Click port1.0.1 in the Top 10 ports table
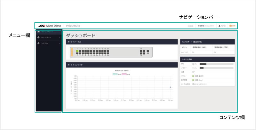Screen dimensions: 256x130 click(x=186, y=52)
